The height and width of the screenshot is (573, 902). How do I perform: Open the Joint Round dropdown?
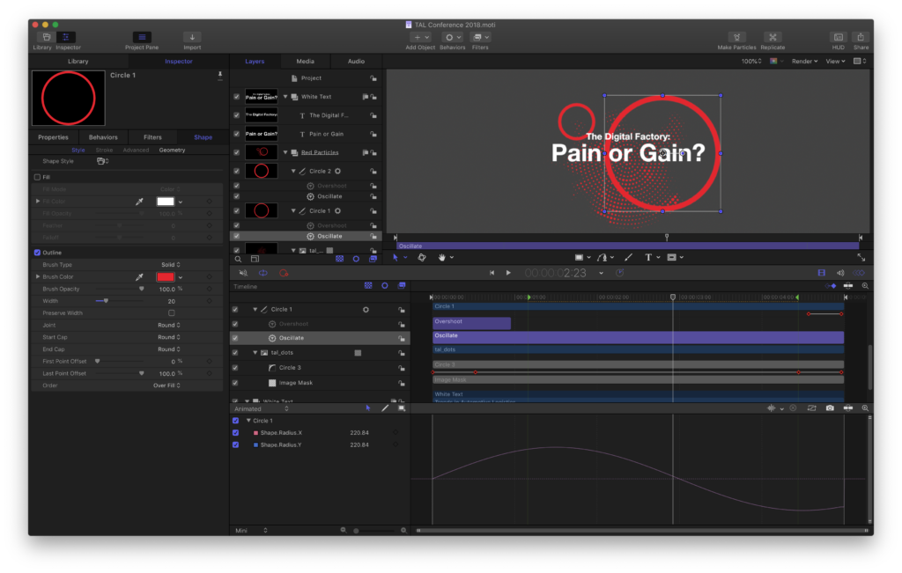pos(169,326)
